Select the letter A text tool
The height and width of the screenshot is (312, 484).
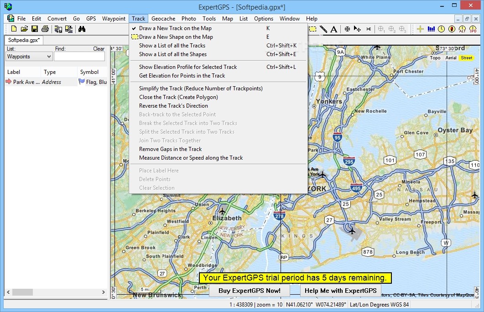tap(333, 29)
